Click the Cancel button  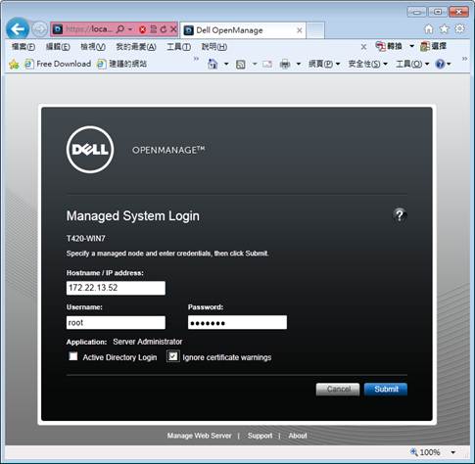338,390
